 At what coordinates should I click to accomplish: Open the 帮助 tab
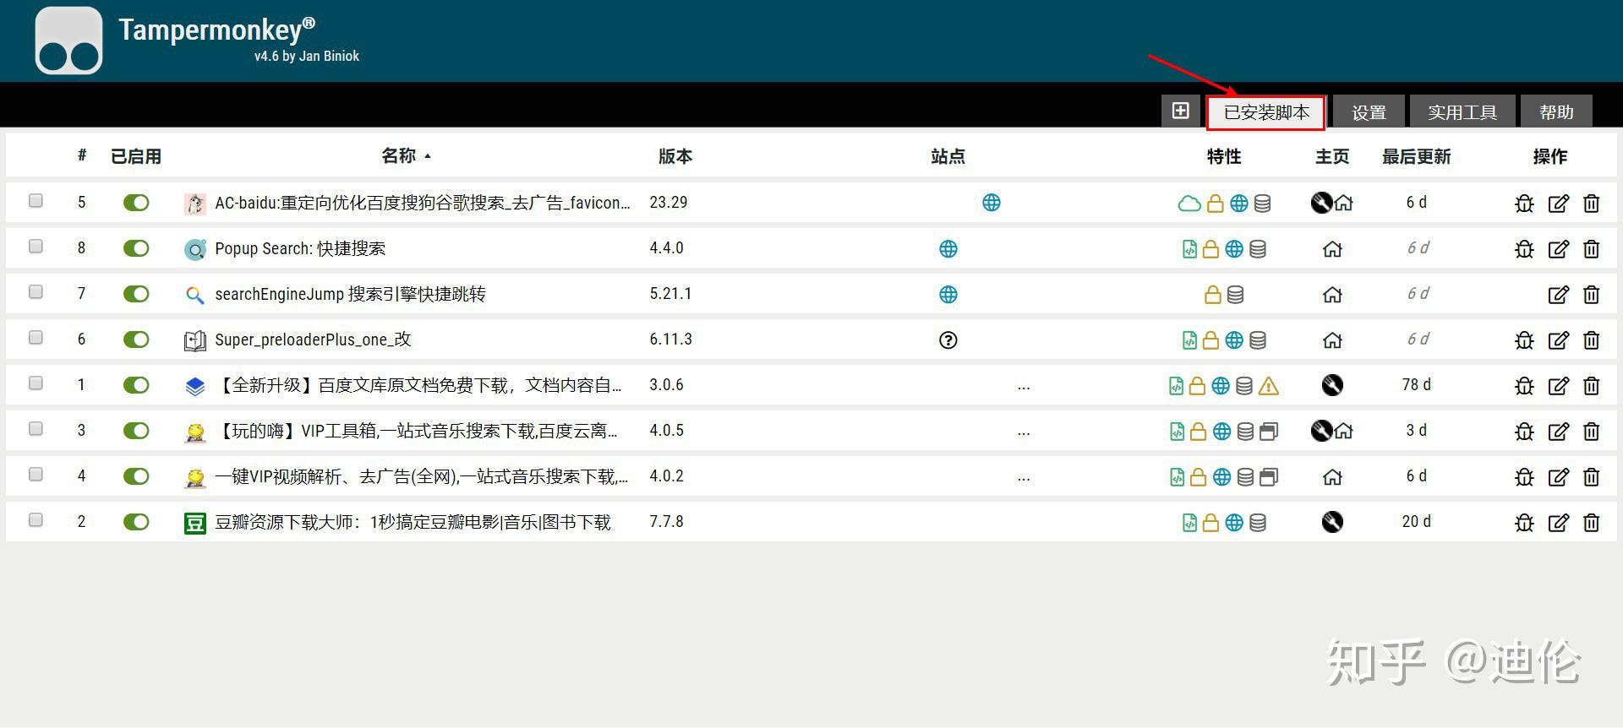tap(1556, 112)
